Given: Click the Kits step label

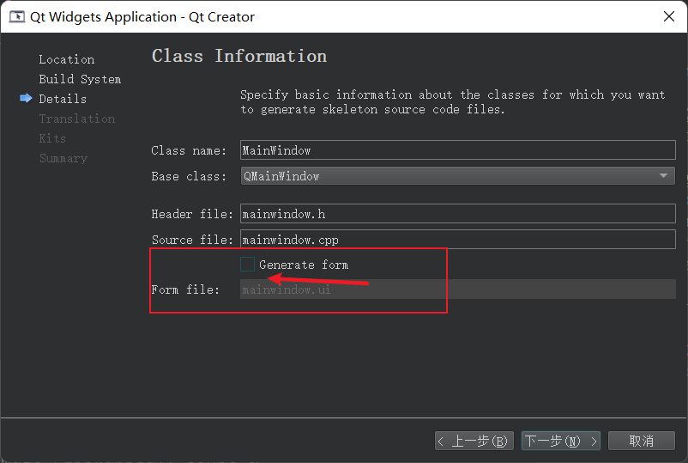Looking at the screenshot, I should [52, 138].
